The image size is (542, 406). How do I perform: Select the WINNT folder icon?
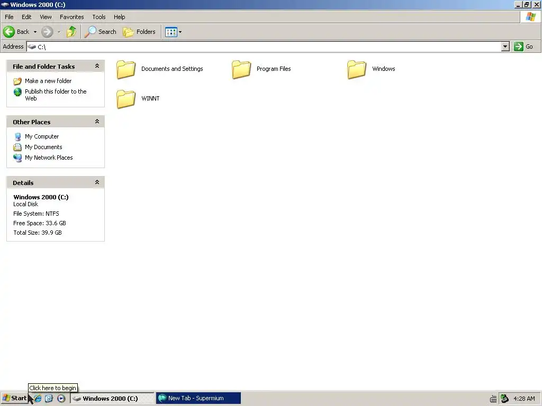[x=126, y=99]
